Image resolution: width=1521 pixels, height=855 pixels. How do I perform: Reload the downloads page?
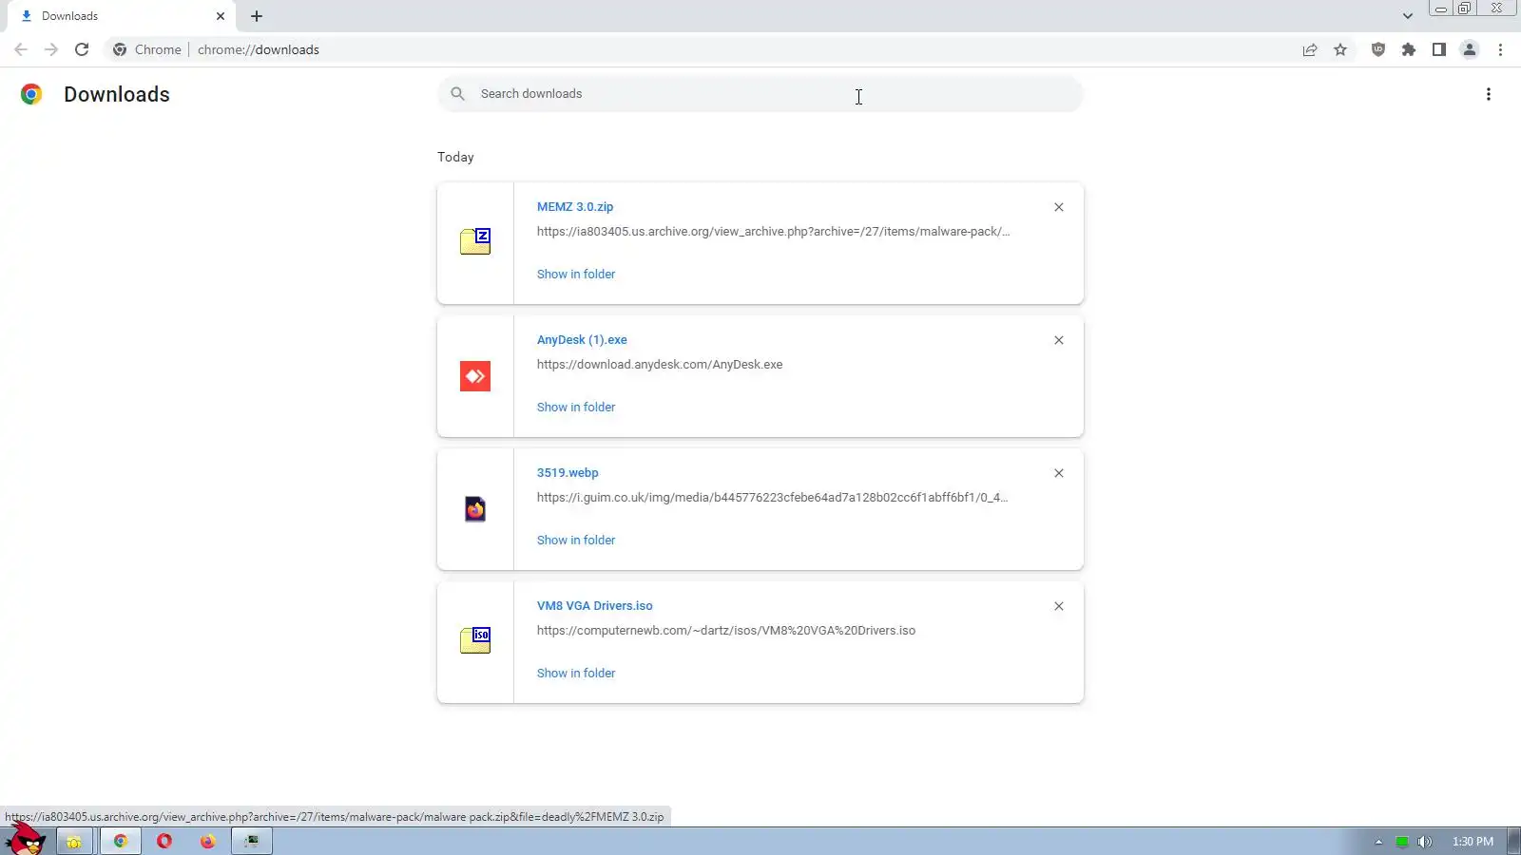click(82, 49)
